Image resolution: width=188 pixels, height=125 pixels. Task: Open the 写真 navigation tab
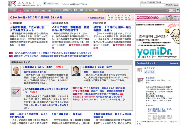click(49, 11)
